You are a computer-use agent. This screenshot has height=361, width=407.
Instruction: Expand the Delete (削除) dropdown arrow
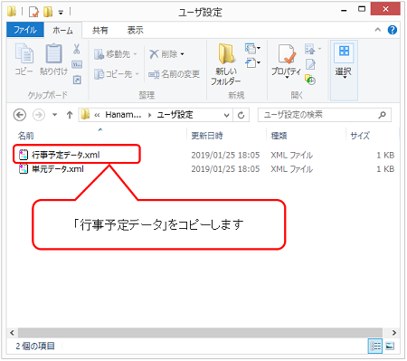click(182, 54)
